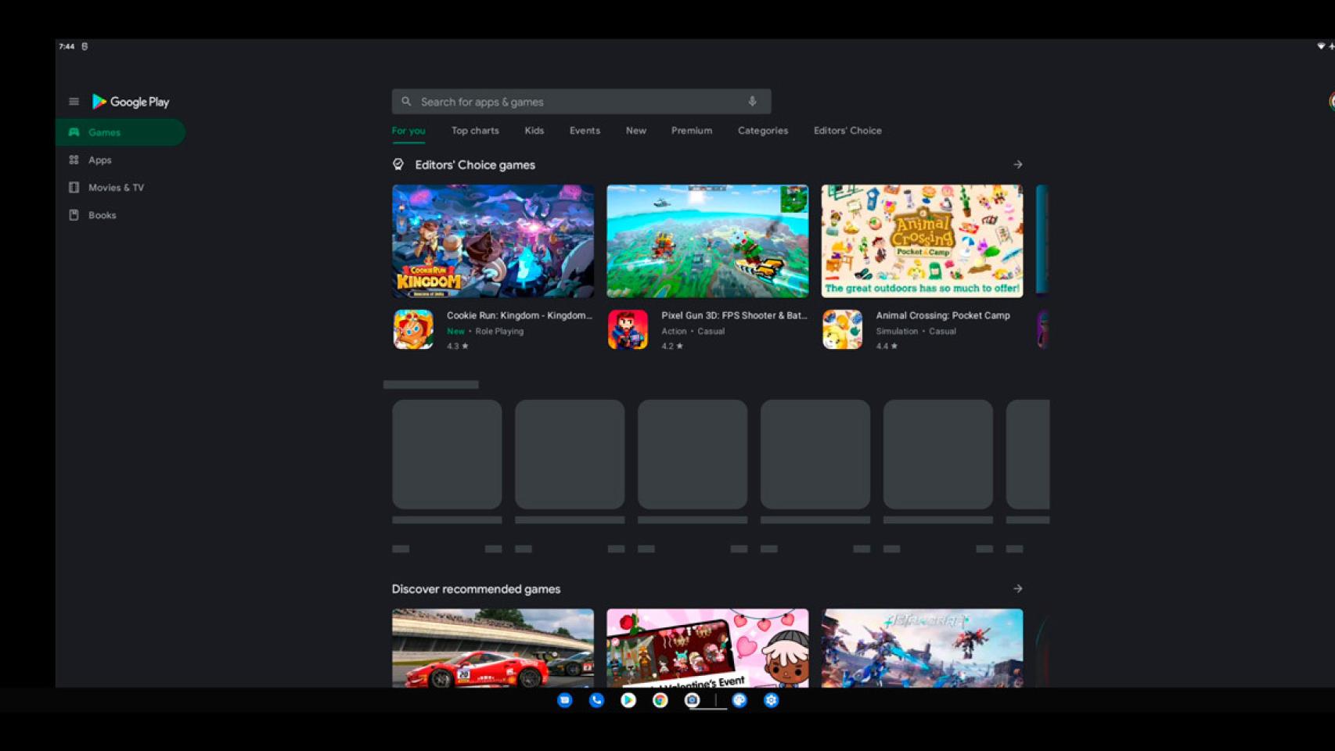Open Cookie Run: Kingdom banner image

point(493,241)
